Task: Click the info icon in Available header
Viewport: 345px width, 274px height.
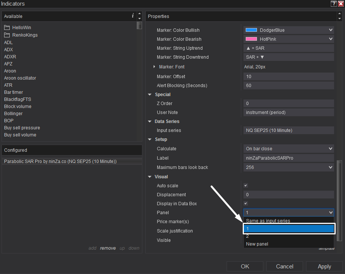Action: pos(133,16)
